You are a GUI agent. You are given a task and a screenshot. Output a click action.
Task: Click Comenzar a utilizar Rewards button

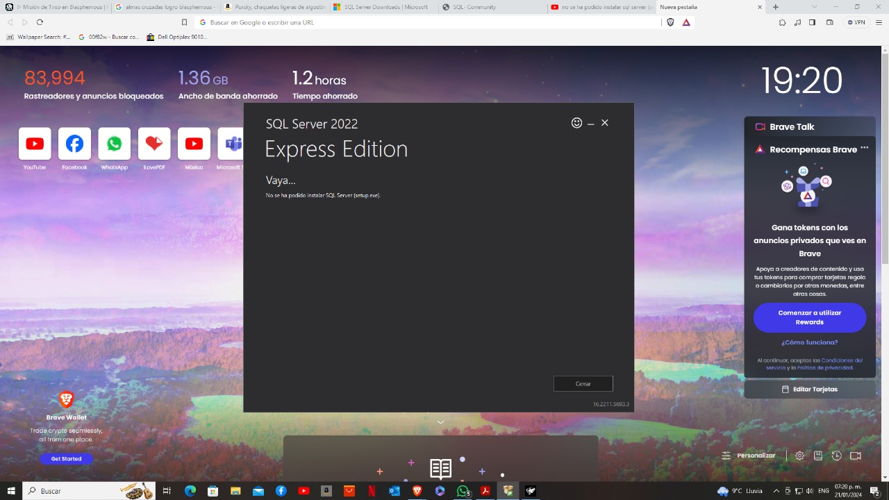click(x=810, y=317)
